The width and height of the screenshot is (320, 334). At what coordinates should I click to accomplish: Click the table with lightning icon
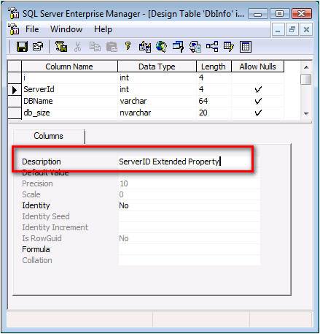tap(229, 46)
